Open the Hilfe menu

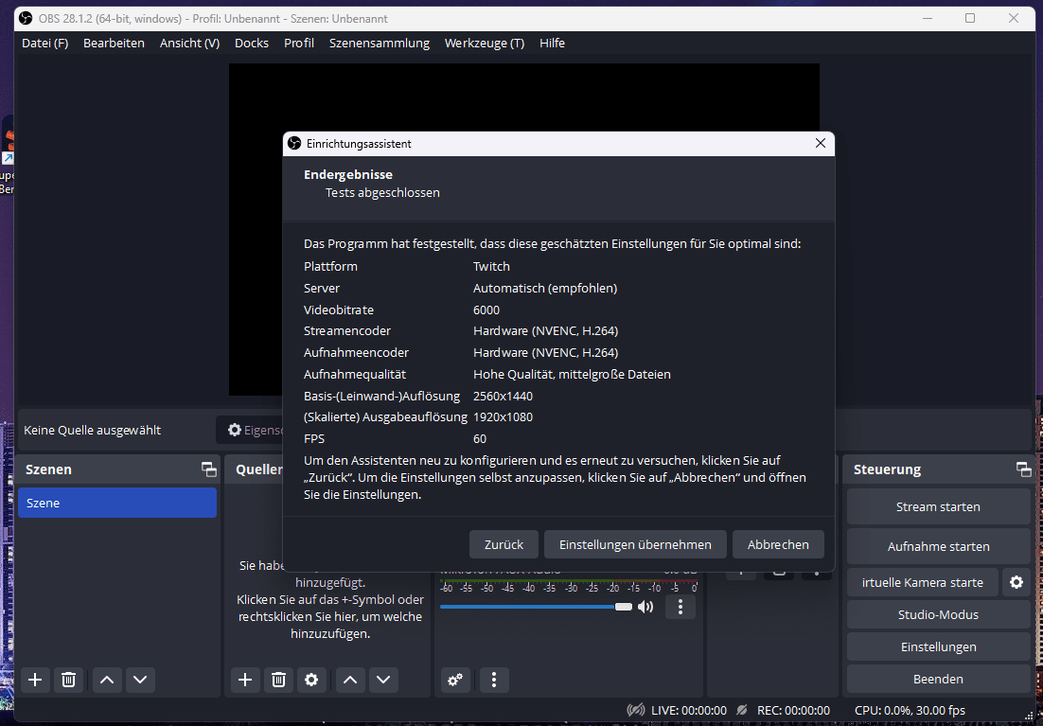pyautogui.click(x=552, y=43)
